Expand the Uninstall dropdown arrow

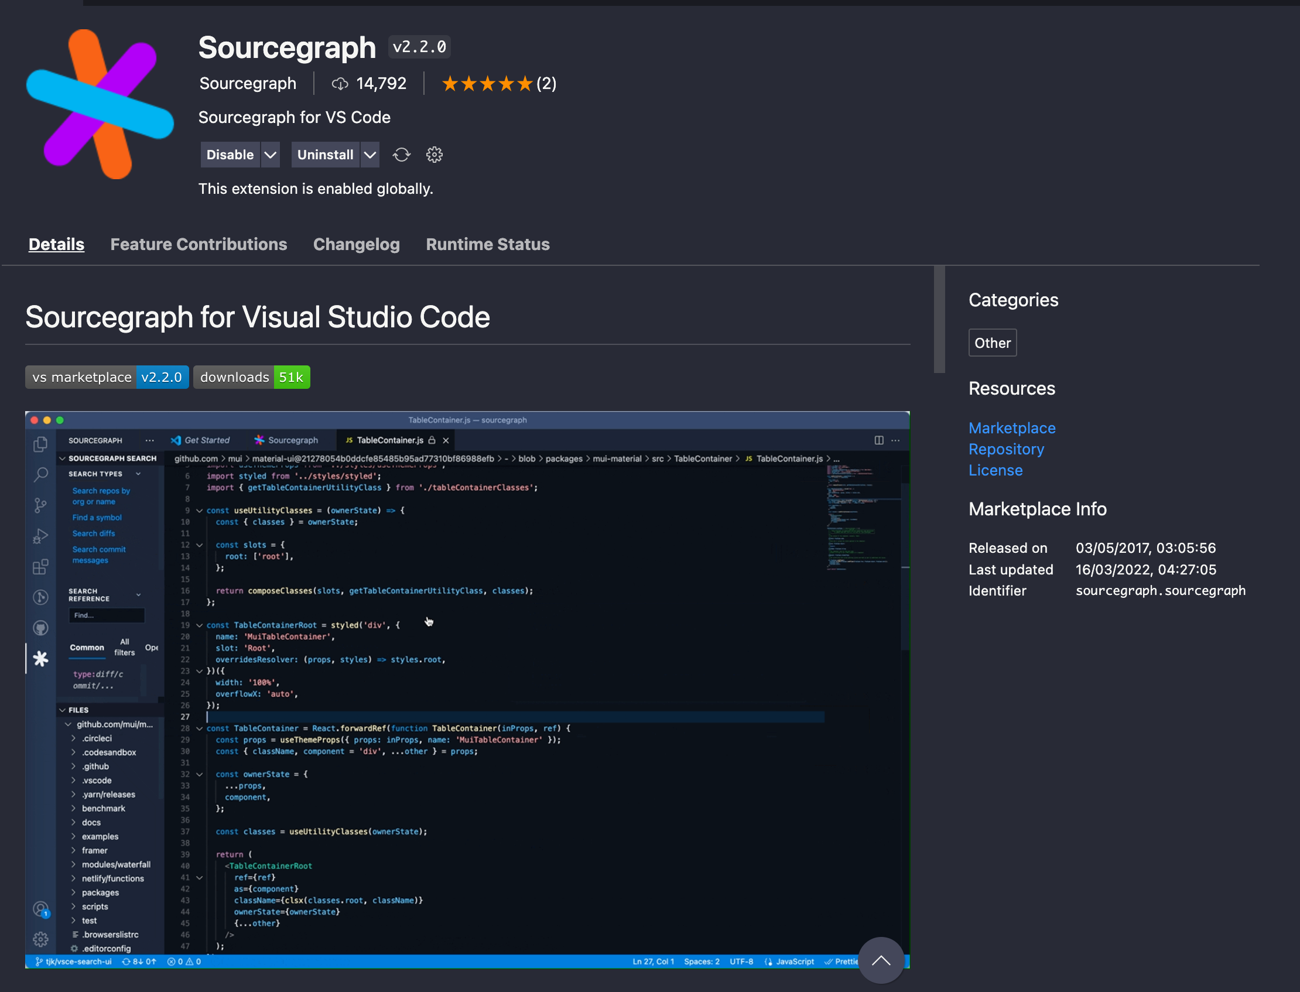[x=370, y=155]
